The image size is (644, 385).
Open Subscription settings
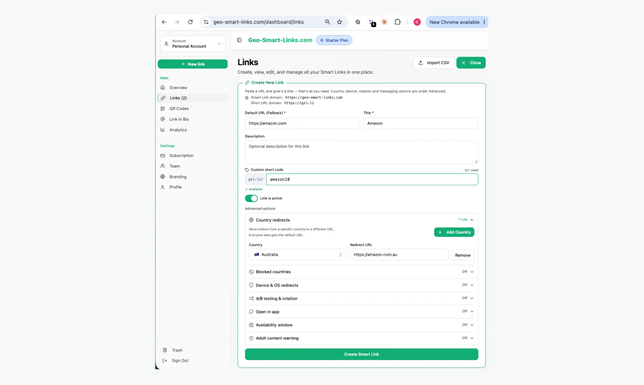tap(193, 156)
